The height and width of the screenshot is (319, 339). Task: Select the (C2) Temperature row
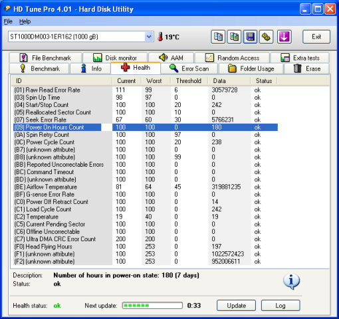click(146, 217)
